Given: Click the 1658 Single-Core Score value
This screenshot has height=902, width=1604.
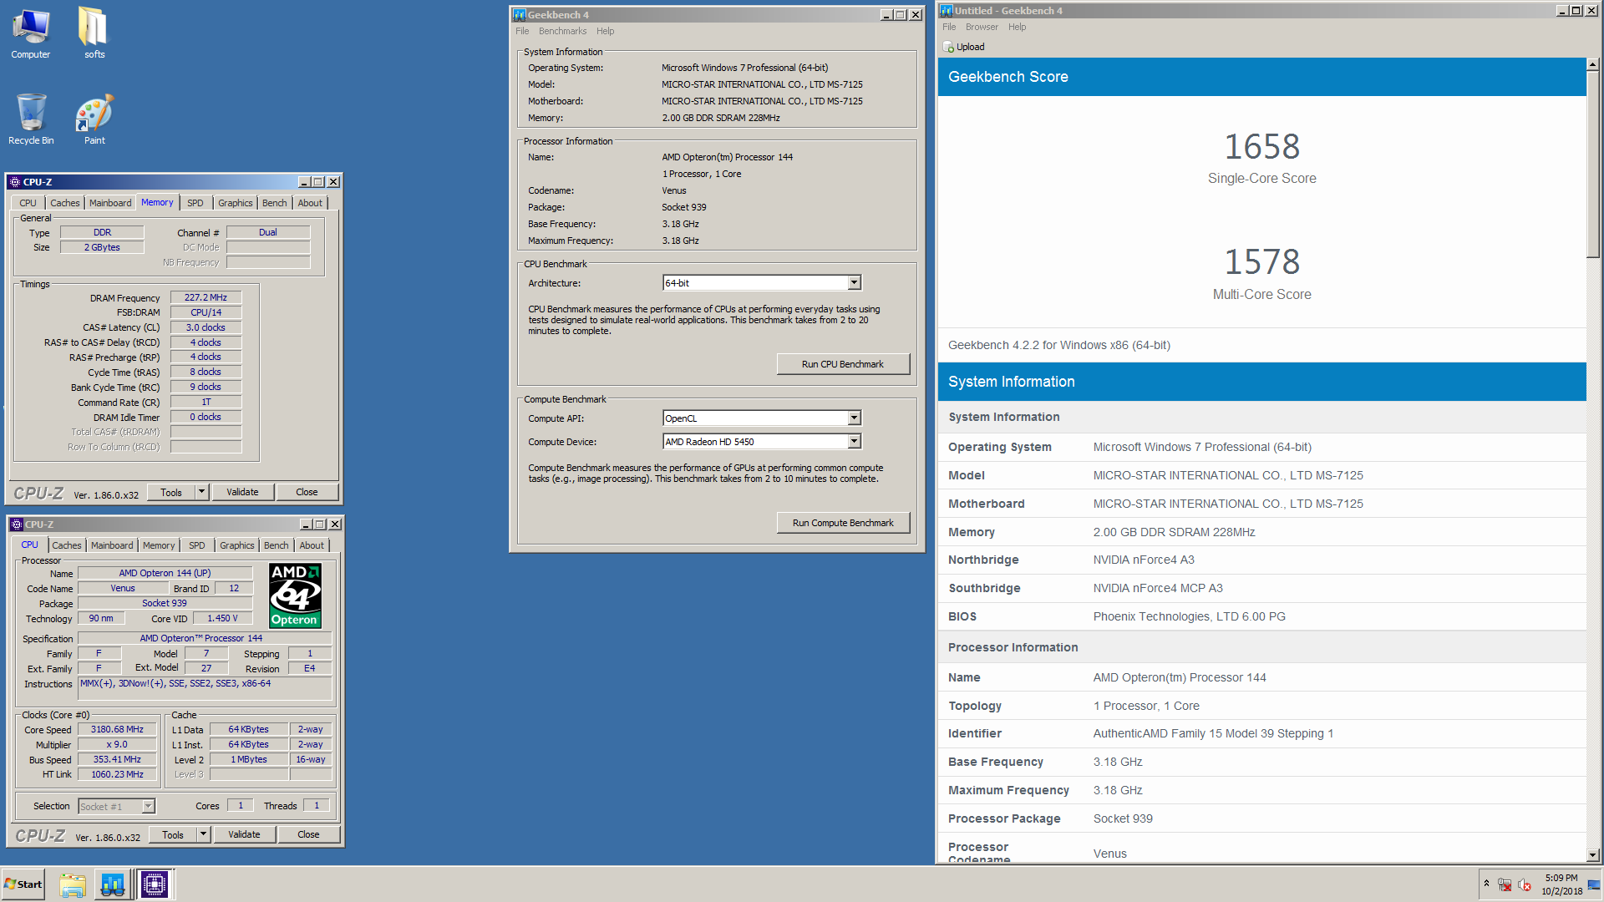Looking at the screenshot, I should (1261, 147).
